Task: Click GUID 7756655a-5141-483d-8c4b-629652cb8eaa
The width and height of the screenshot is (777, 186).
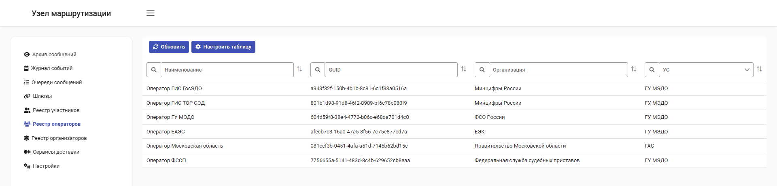Action: point(360,161)
